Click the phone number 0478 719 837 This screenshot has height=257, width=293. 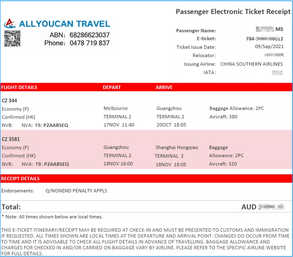[90, 43]
